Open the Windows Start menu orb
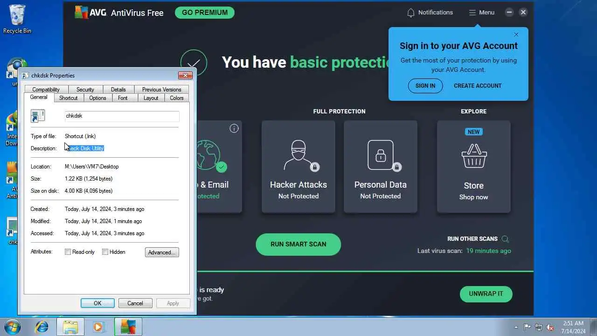The width and height of the screenshot is (597, 336). [13, 327]
